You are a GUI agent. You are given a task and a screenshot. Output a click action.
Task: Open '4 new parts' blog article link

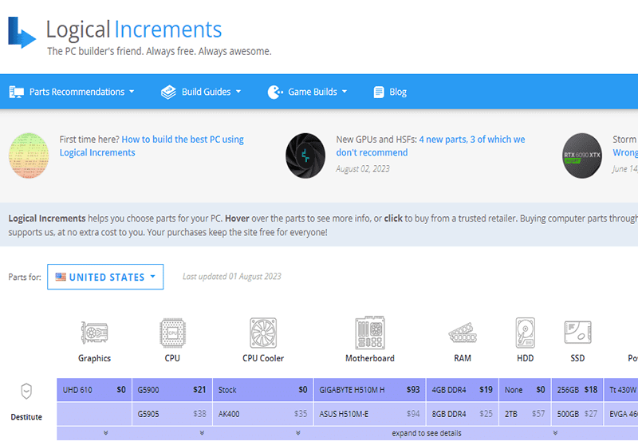431,146
